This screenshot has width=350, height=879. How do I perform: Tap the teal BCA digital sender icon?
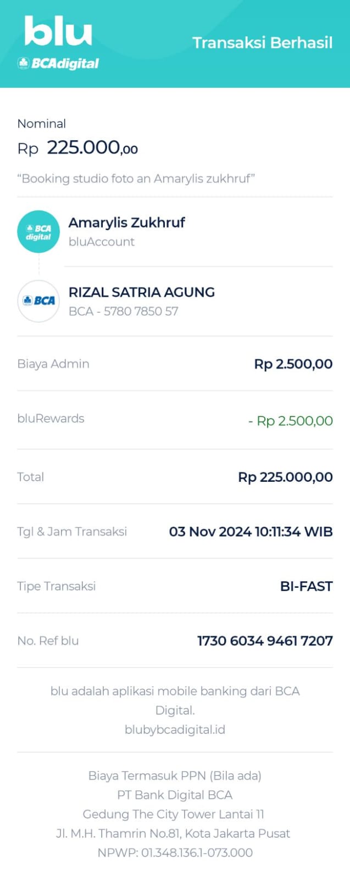[x=38, y=232]
